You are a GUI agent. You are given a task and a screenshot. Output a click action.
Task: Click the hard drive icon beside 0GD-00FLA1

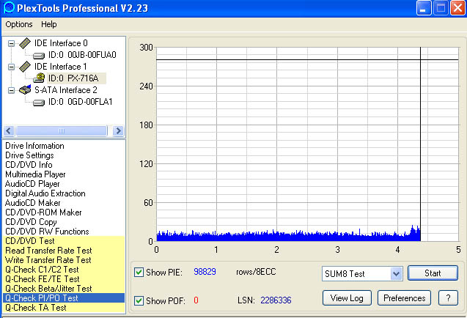click(39, 103)
